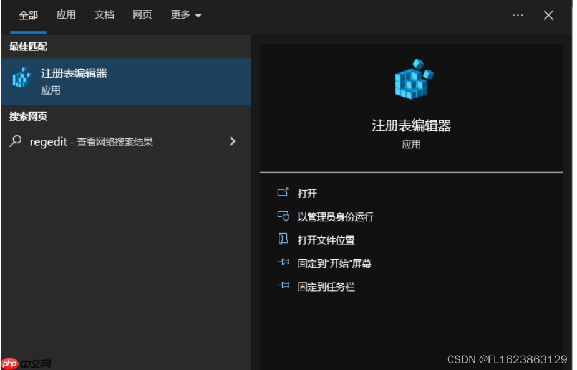The width and height of the screenshot is (577, 370).
Task: Click 打开 to launch Registry Editor
Action: click(306, 193)
